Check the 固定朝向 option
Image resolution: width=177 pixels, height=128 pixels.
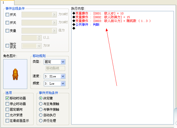pos(7,109)
